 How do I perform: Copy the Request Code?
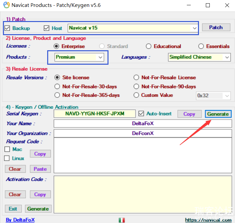40,154
